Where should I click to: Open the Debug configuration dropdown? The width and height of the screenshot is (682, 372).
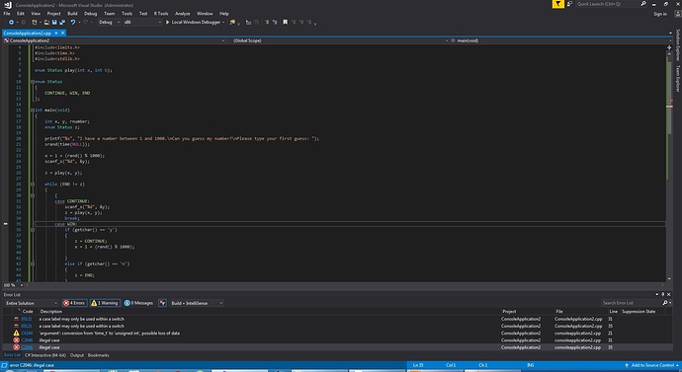click(x=109, y=22)
